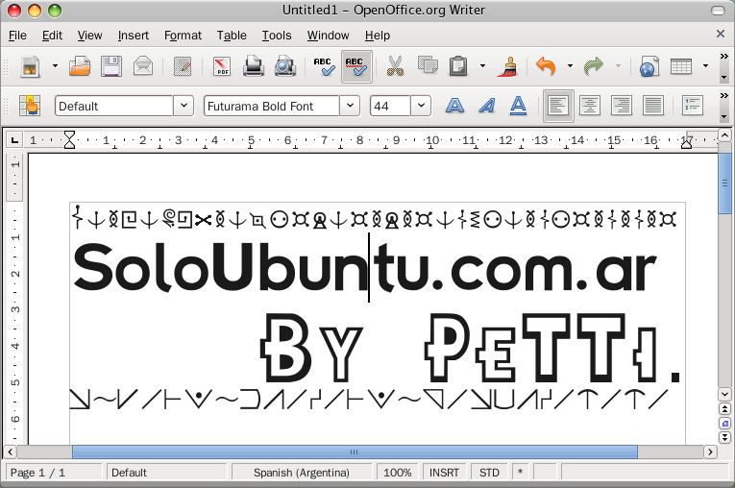Open the Insert menu
The width and height of the screenshot is (735, 488).
coord(134,36)
